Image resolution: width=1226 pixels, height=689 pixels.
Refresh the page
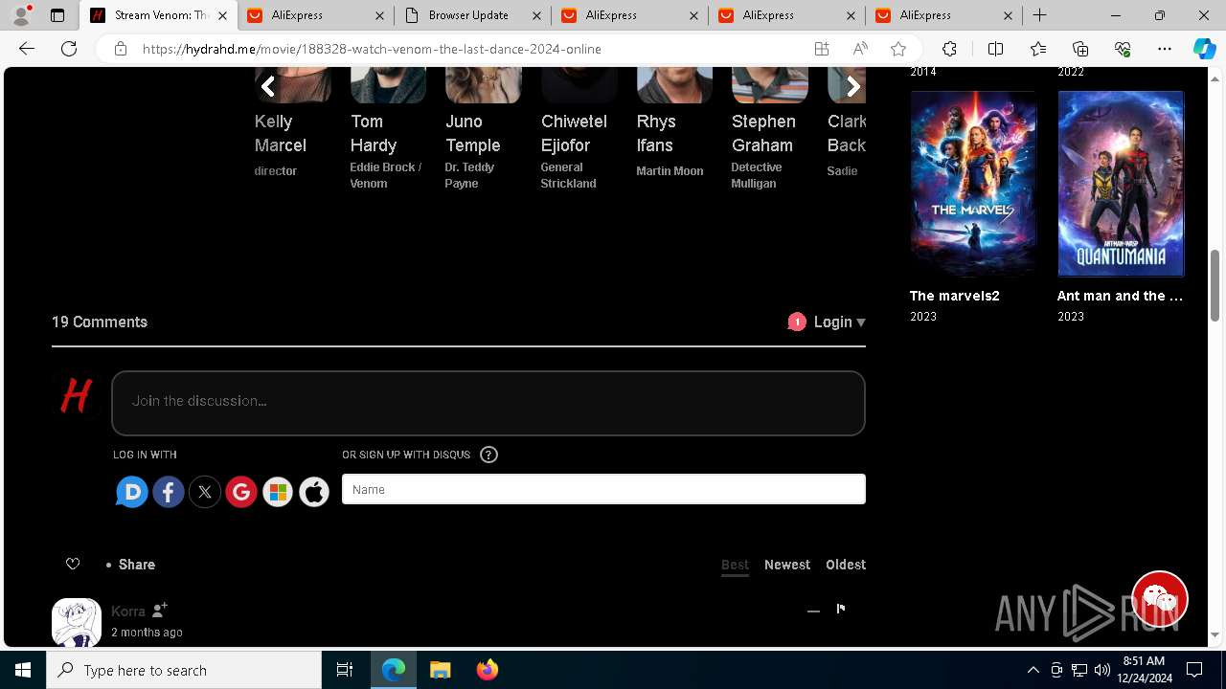pyautogui.click(x=69, y=49)
